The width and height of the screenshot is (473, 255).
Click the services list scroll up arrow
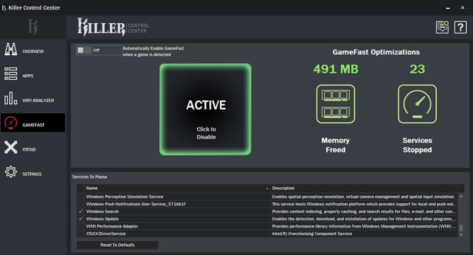[x=461, y=196]
